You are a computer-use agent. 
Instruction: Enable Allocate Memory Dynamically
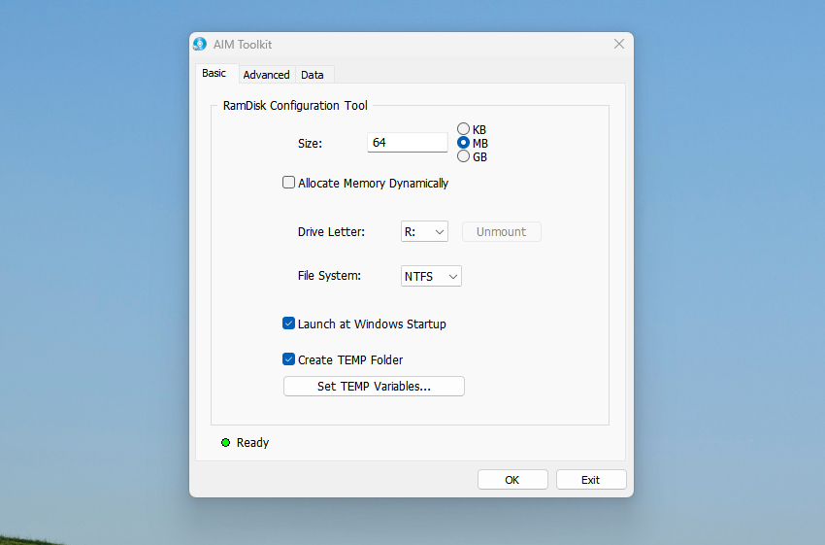click(x=289, y=183)
